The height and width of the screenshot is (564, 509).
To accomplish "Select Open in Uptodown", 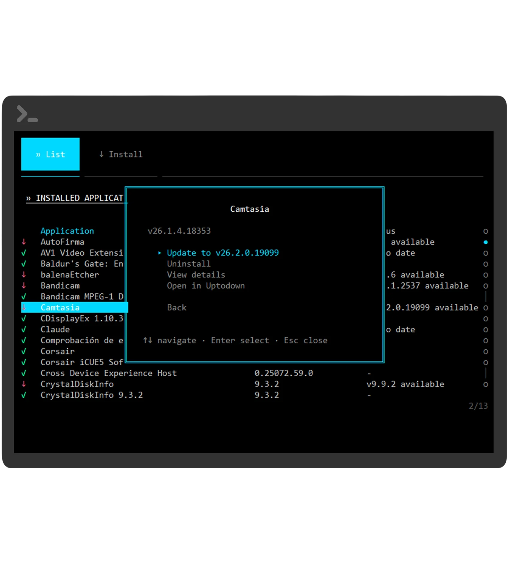I will tap(206, 286).
